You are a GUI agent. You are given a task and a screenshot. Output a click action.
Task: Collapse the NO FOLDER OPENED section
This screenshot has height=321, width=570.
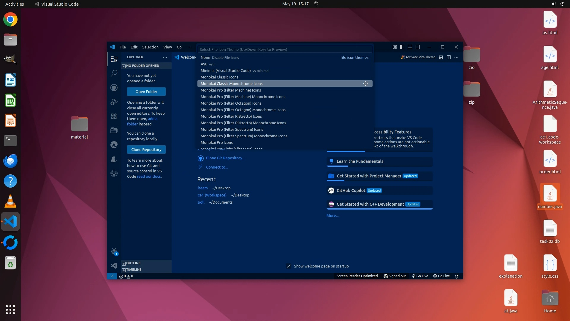[142, 66]
